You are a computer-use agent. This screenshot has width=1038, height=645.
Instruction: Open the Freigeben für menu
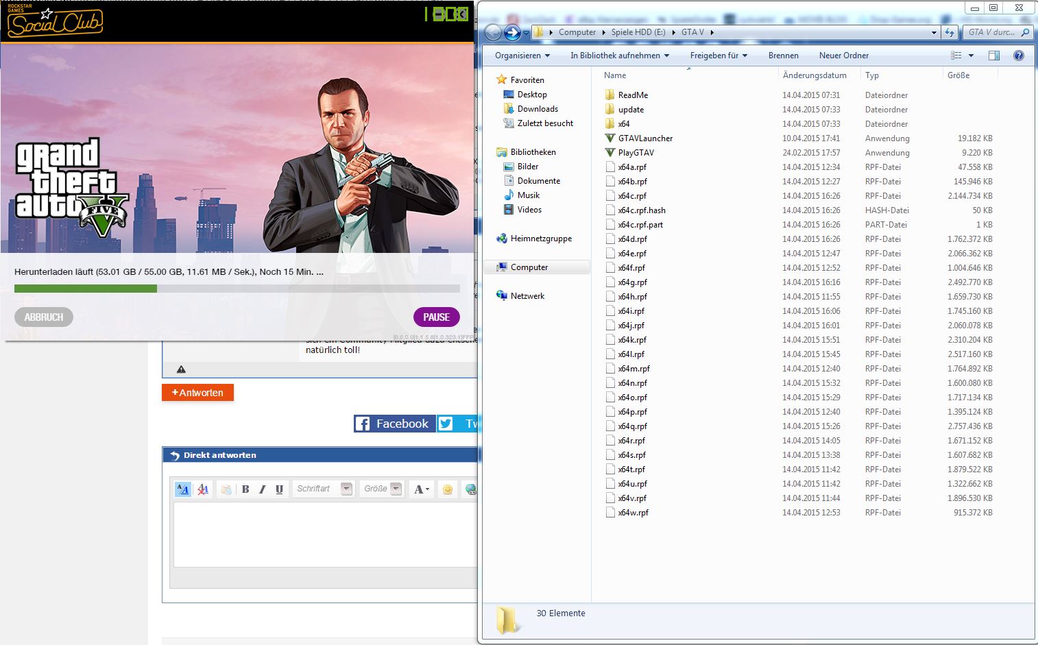pyautogui.click(x=719, y=56)
